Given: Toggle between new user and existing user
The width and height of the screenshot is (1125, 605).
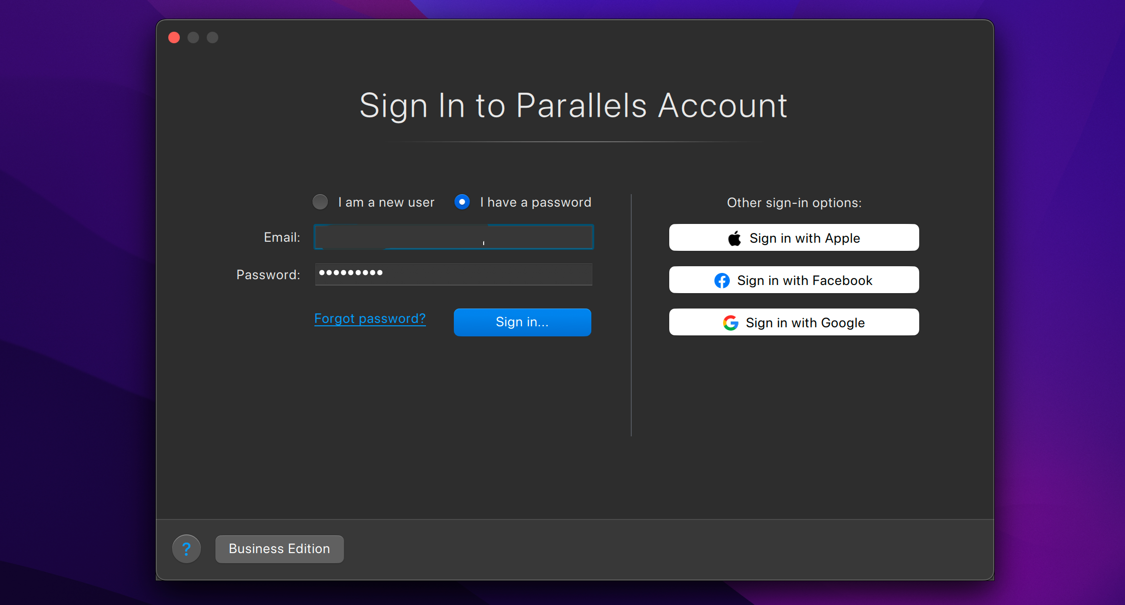Looking at the screenshot, I should click(320, 202).
